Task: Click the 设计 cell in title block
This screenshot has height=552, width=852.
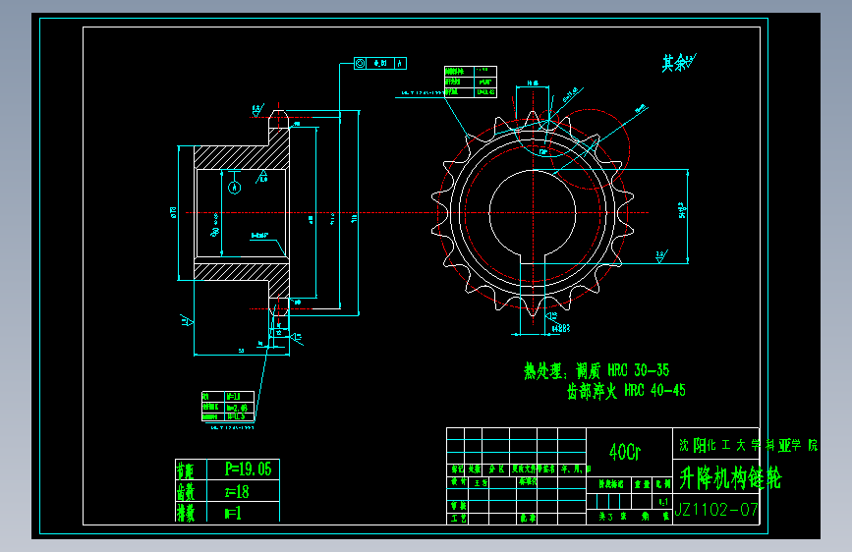Action: point(458,482)
